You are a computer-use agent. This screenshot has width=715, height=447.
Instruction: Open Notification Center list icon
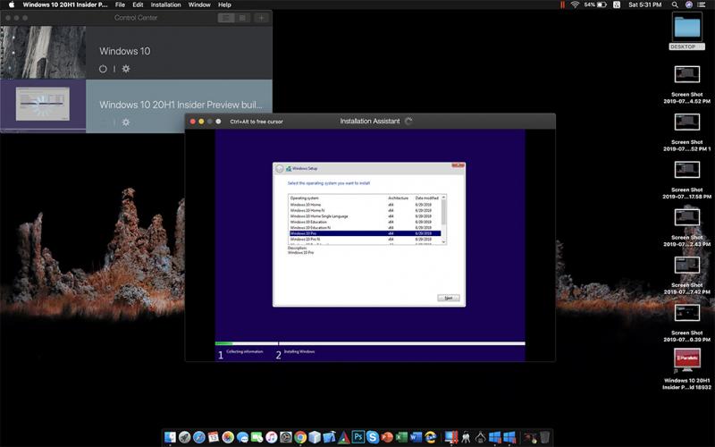point(702,4)
